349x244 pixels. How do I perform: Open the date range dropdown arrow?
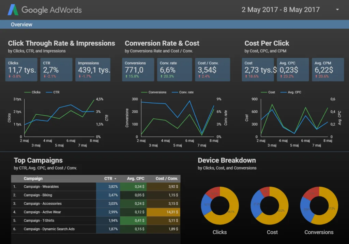tap(337, 10)
